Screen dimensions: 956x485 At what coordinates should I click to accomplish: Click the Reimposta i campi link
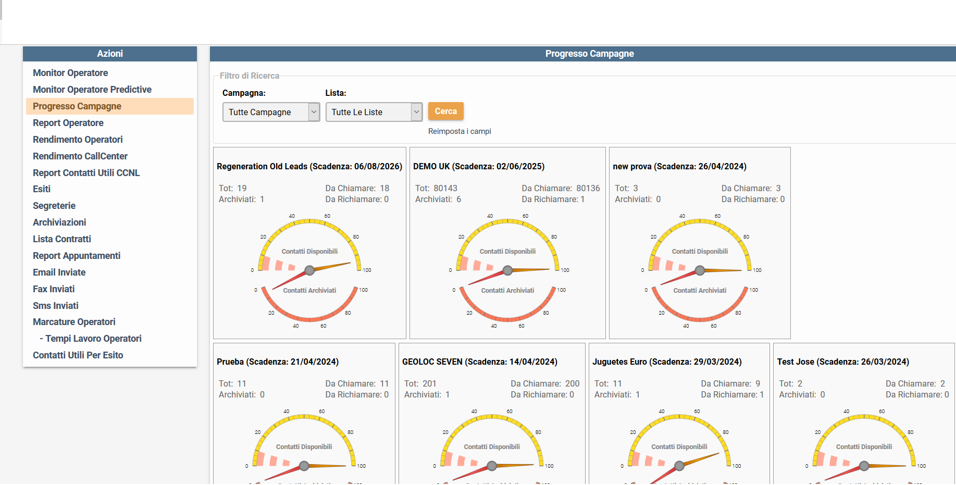460,131
